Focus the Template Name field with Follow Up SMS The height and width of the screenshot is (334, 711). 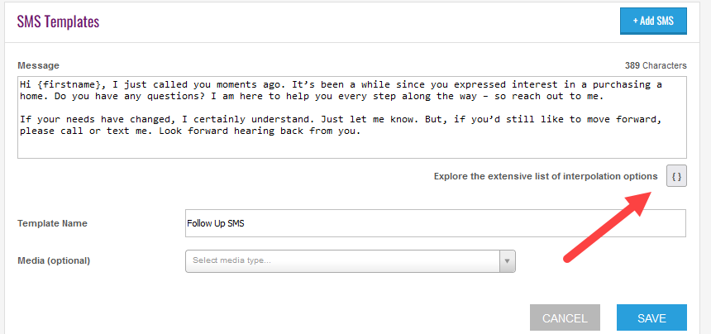[436, 223]
